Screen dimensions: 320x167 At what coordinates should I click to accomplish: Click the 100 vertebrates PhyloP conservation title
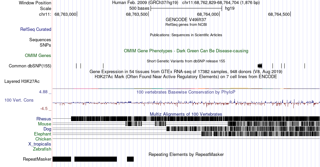point(186,92)
